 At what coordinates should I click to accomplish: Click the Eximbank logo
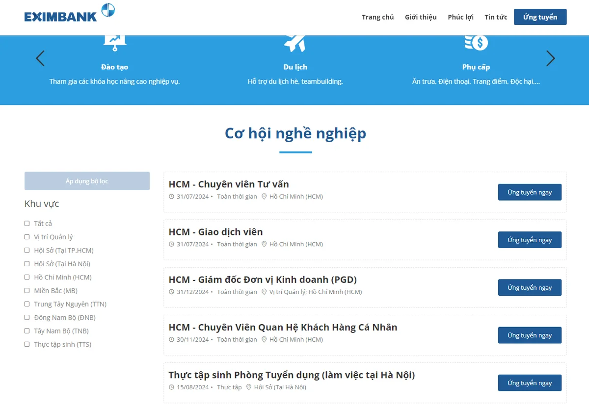coord(69,13)
